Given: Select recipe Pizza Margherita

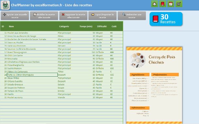Looking at the screenshot, I should [x=16, y=65].
